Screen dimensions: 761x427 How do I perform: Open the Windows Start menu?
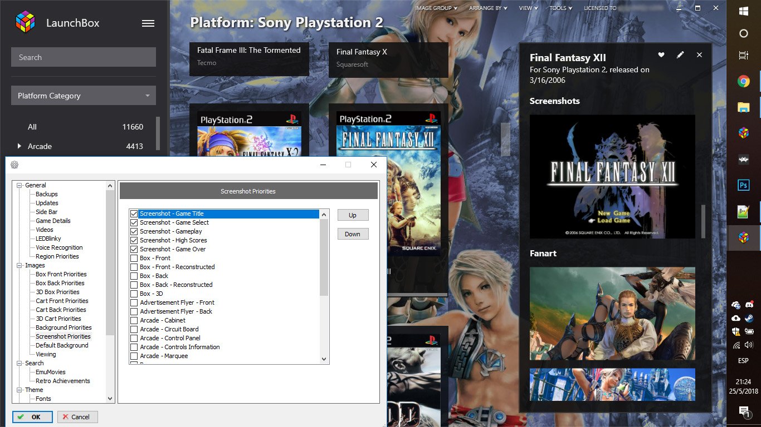point(744,11)
